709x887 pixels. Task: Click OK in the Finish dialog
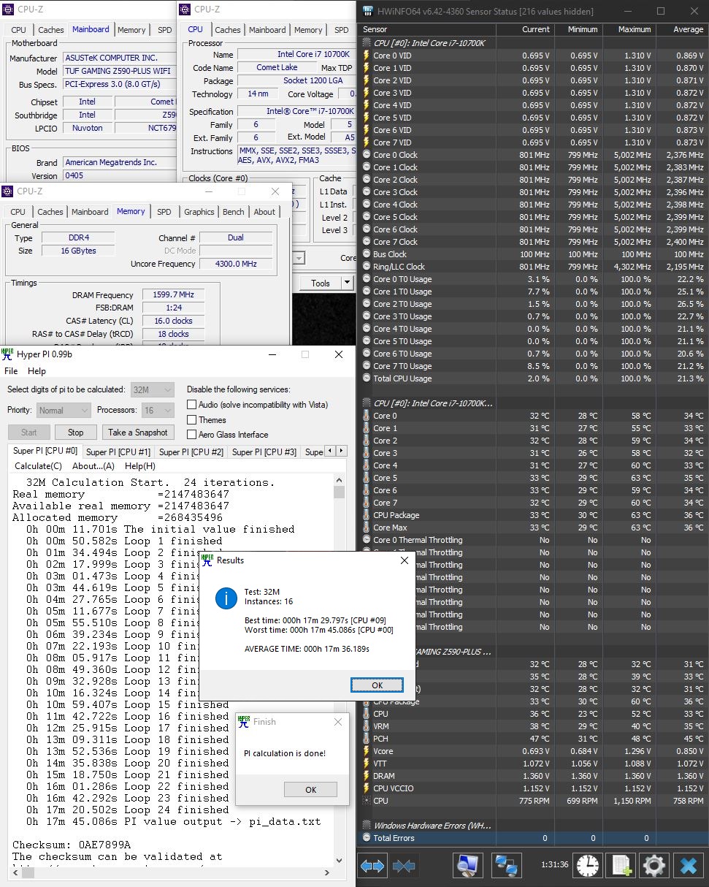pos(310,790)
